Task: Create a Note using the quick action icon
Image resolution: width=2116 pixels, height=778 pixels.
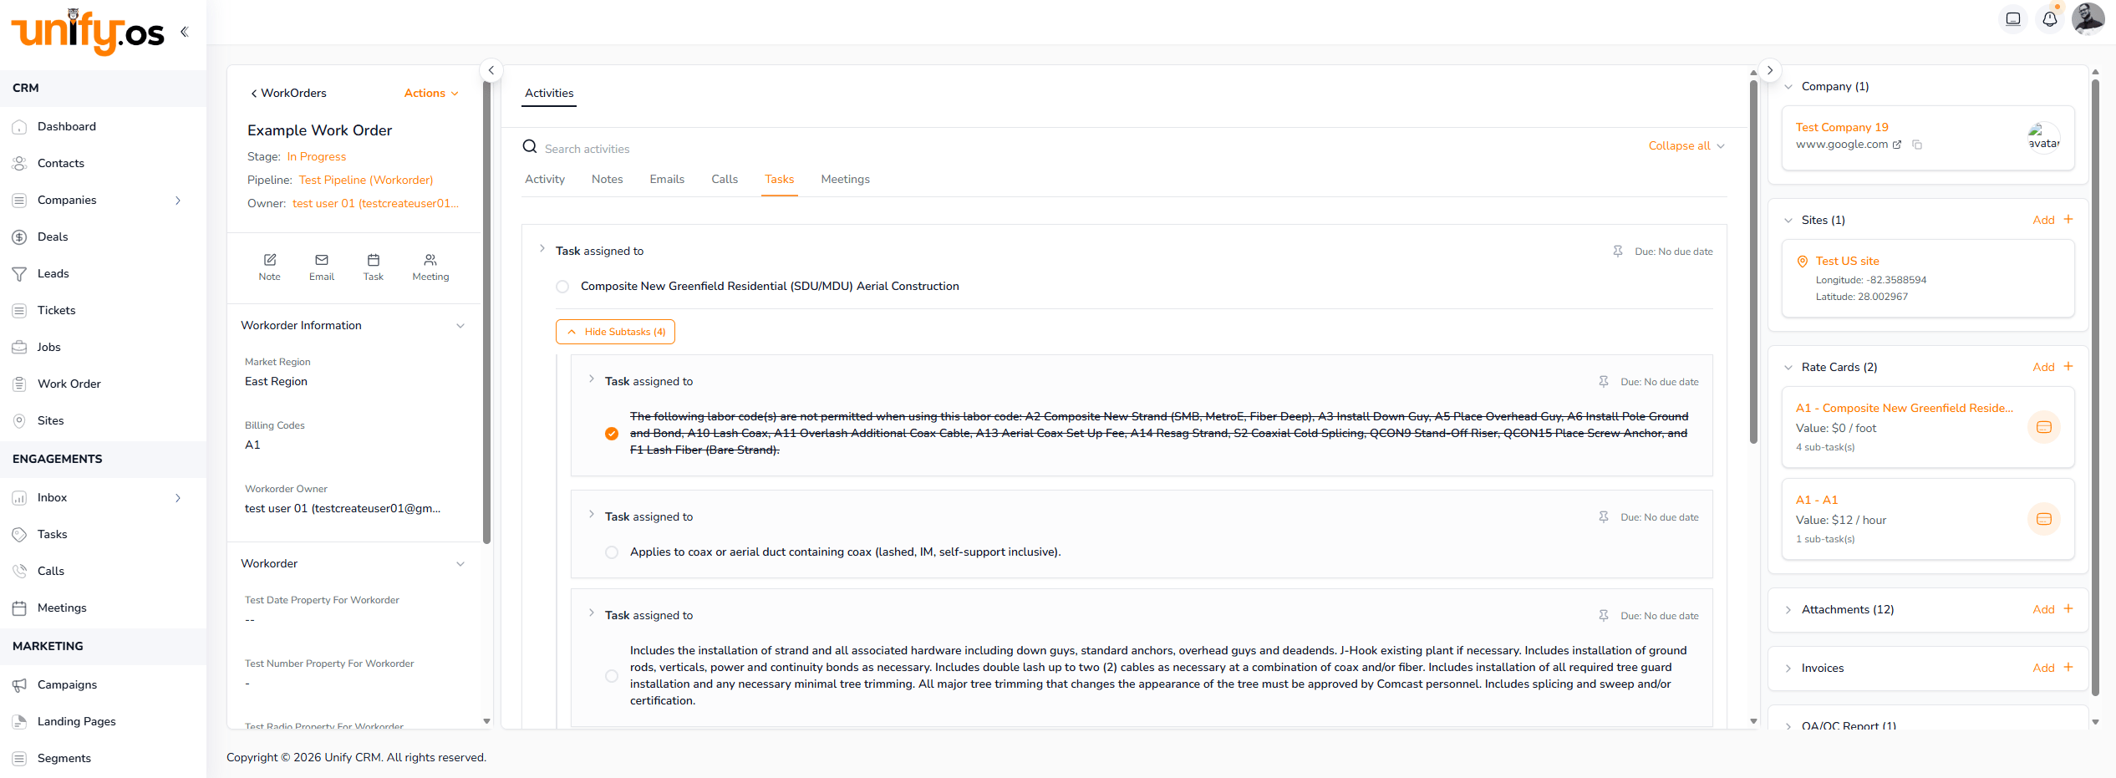Action: [269, 266]
